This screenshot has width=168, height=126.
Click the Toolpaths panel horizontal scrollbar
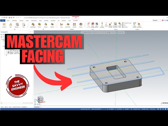(17, 103)
